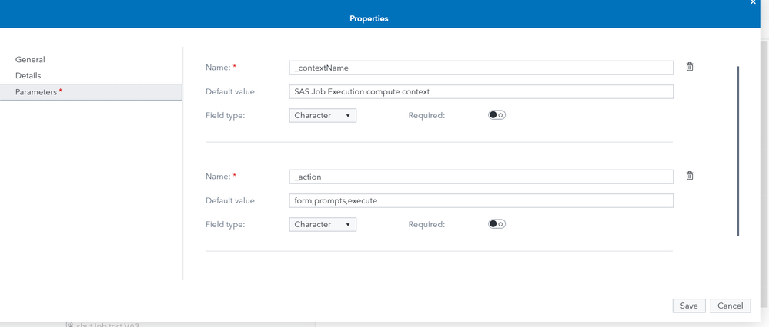Switch to the Details section
Viewport: 769px width, 327px height.
(28, 75)
